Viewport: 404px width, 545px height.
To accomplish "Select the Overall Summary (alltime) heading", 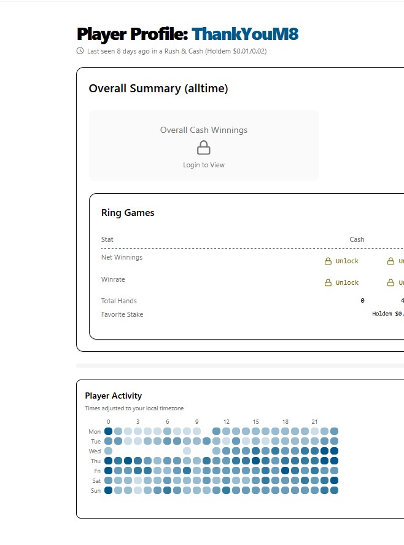I will (158, 89).
